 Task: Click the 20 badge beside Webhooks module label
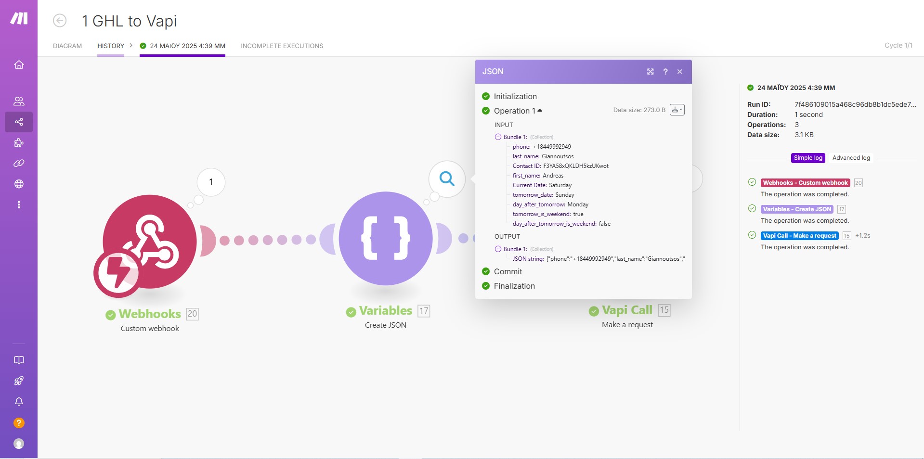coord(192,314)
